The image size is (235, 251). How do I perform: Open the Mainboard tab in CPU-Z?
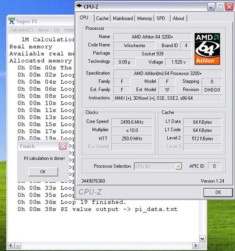coord(123,18)
